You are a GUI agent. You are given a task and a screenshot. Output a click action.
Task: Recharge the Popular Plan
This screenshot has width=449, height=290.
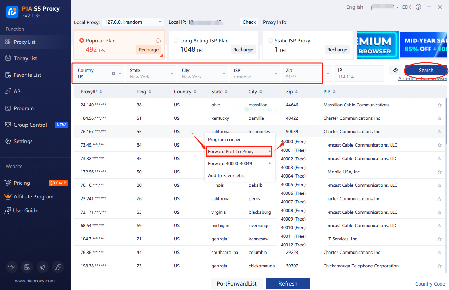click(149, 50)
